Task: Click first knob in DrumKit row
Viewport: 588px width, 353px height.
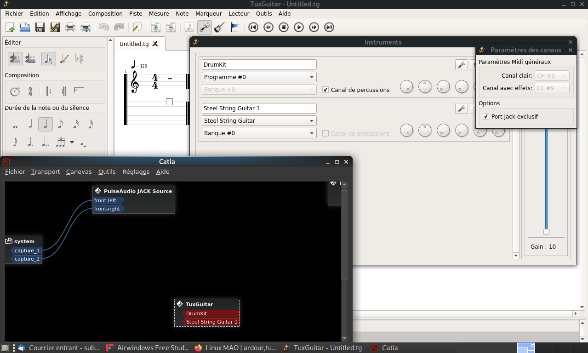Action: point(407,86)
